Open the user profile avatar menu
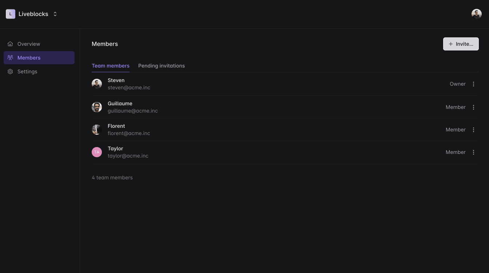The image size is (489, 273). click(476, 14)
